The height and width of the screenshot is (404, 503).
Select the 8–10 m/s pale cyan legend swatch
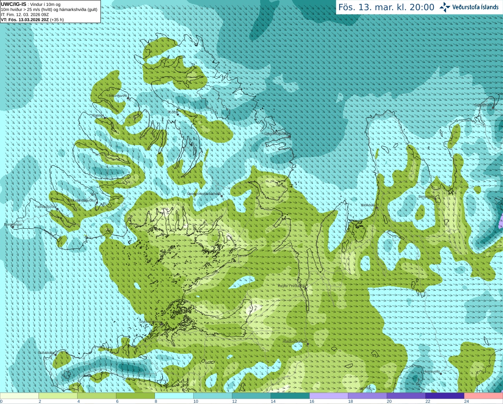click(174, 396)
